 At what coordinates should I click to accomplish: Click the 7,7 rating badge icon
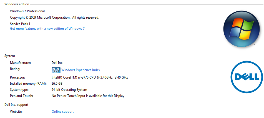(x=56, y=70)
